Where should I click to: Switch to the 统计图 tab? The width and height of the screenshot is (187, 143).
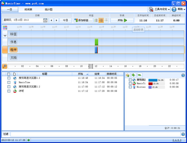coord(49,10)
